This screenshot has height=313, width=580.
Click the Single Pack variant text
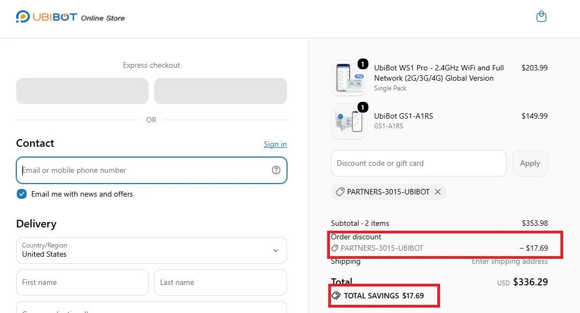(x=390, y=88)
